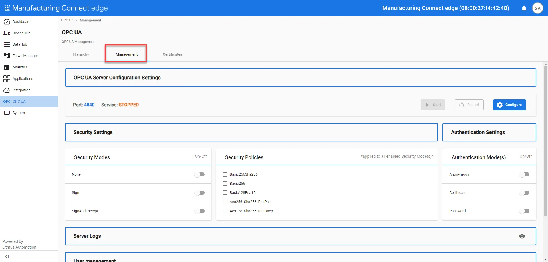Check the Aes256_Sha256_RsaPss policy

225,202
